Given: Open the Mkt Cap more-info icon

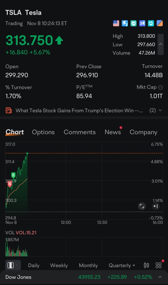Looking at the screenshot, I should 161,88.
